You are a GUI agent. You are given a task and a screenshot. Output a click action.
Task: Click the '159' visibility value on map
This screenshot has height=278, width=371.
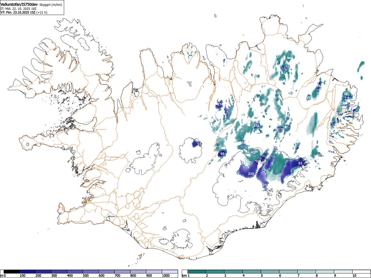tap(257, 126)
